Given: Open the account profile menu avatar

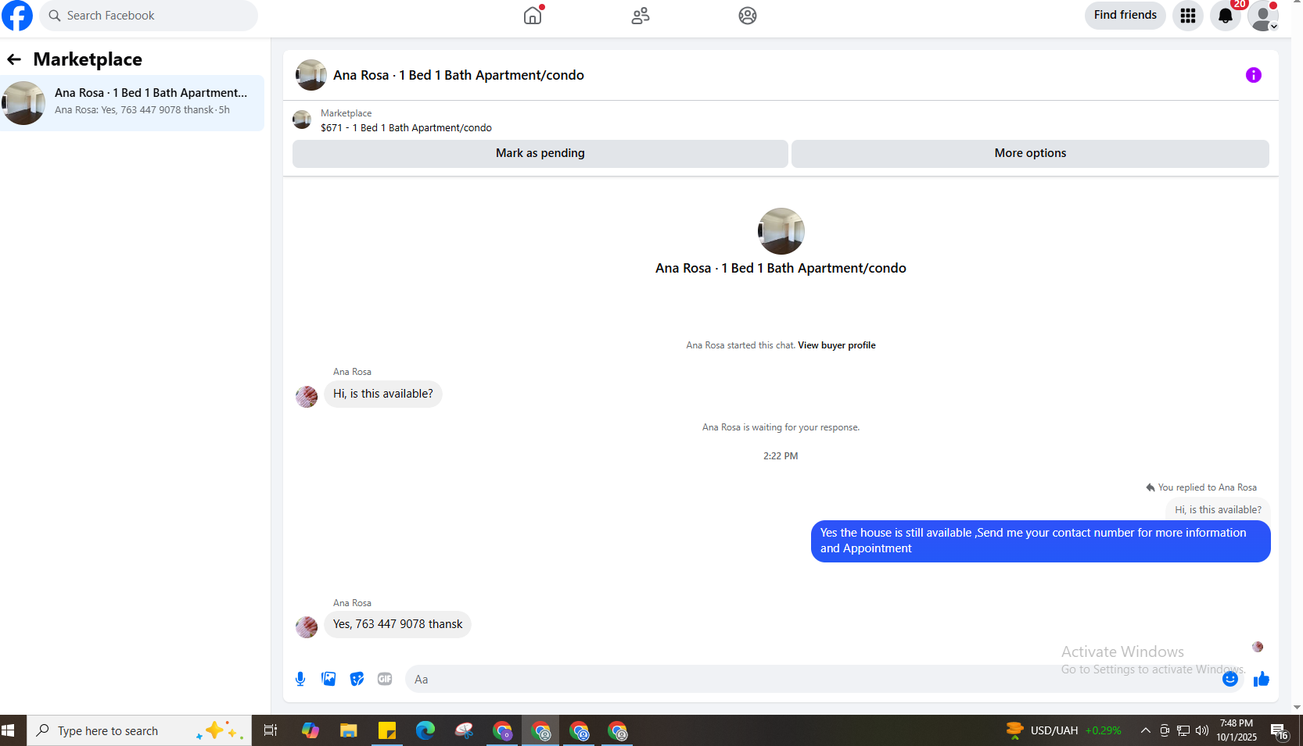Looking at the screenshot, I should pyautogui.click(x=1263, y=16).
